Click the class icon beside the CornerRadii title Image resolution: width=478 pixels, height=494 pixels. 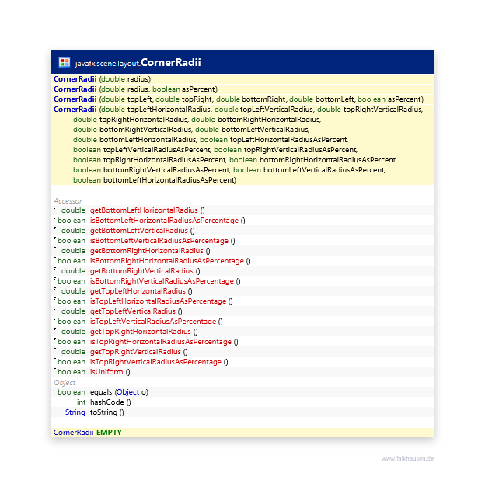[x=65, y=62]
